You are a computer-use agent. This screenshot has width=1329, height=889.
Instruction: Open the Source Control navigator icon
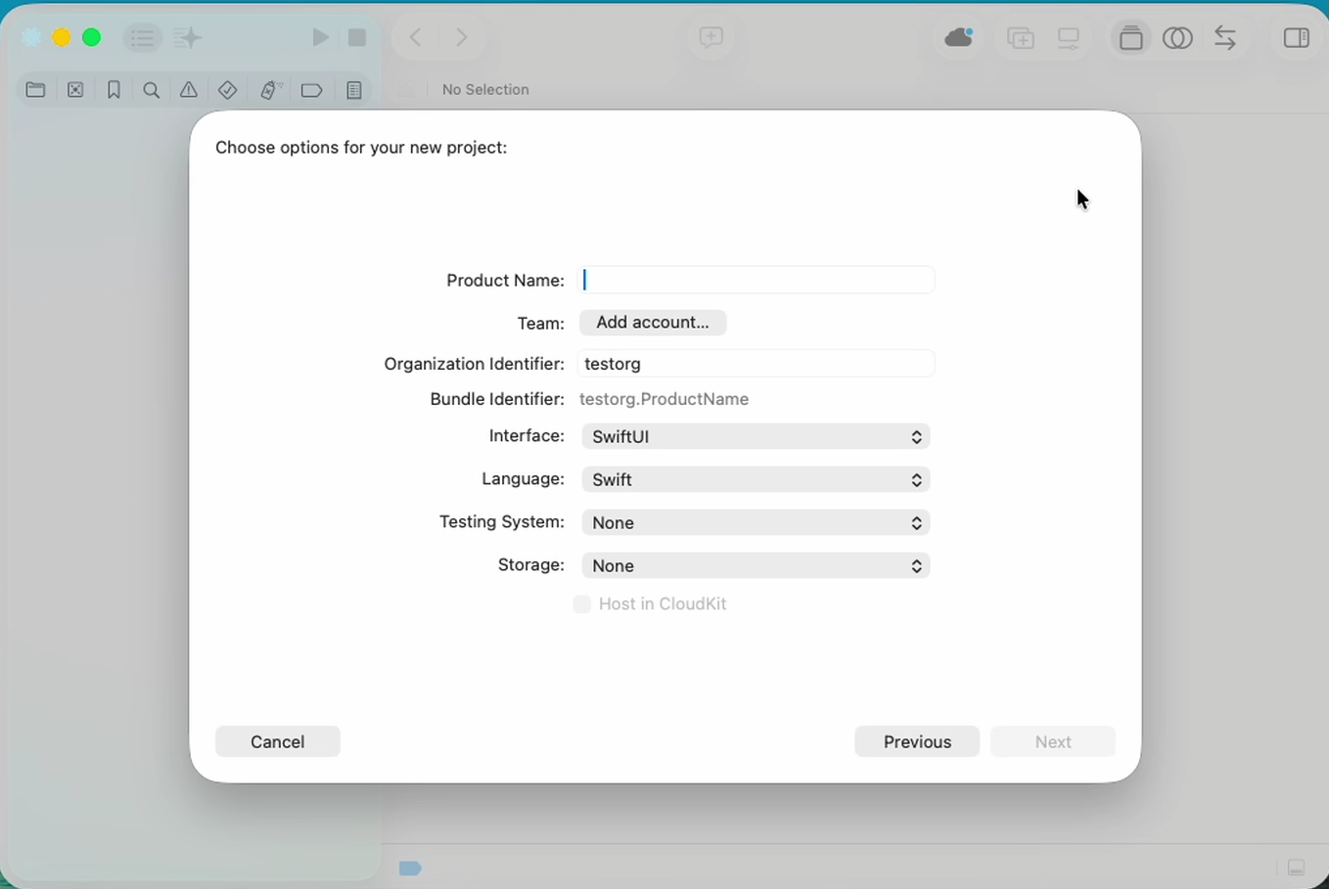75,90
